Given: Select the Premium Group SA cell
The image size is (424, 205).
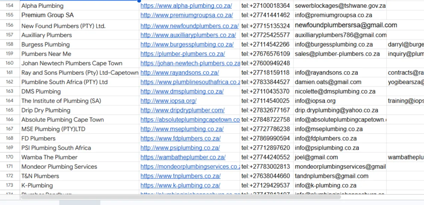Looking at the screenshot, I should point(79,15).
